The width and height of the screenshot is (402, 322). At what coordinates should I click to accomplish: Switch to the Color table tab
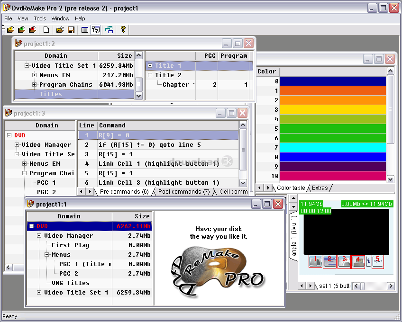pyautogui.click(x=291, y=188)
